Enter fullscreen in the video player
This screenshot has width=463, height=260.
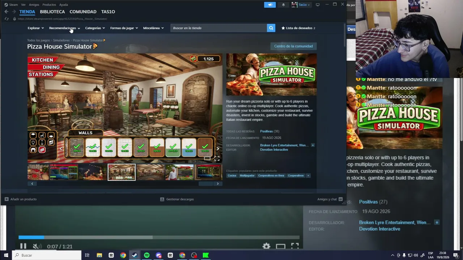[x=295, y=246]
